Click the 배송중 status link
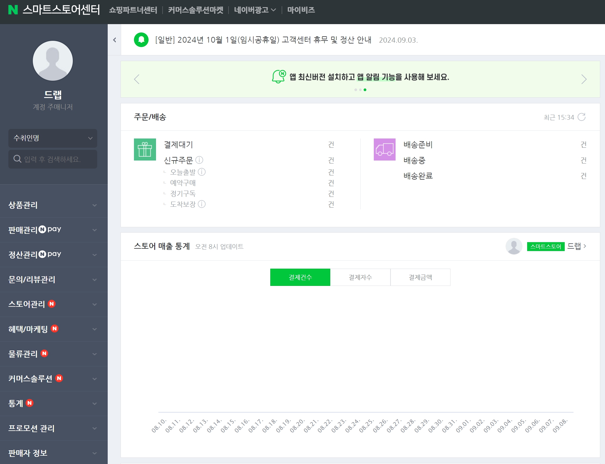 414,160
